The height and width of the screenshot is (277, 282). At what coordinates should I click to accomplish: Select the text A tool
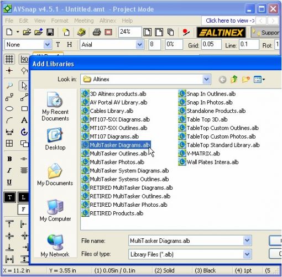(24, 121)
